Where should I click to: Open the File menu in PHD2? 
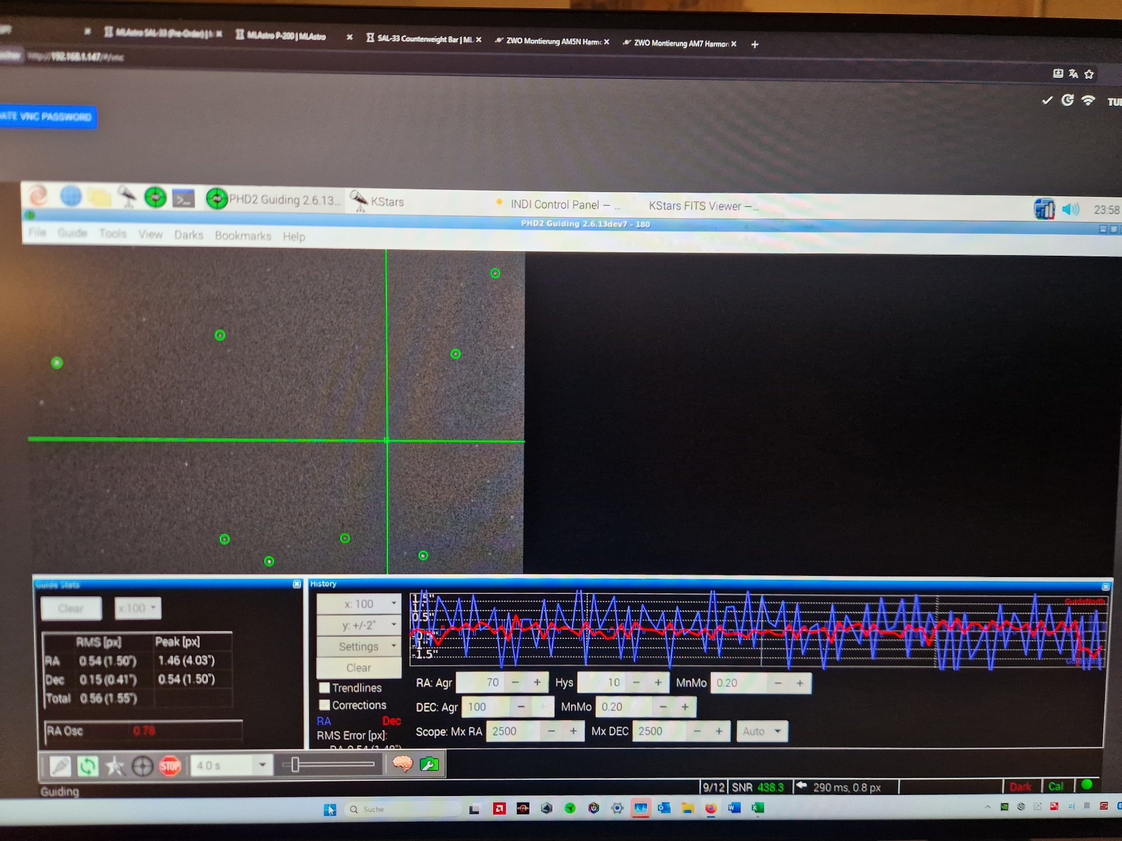(37, 232)
